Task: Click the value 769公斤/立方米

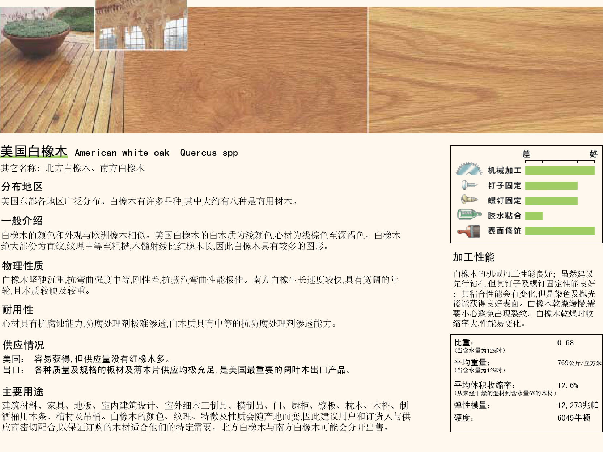Action: pos(579,363)
